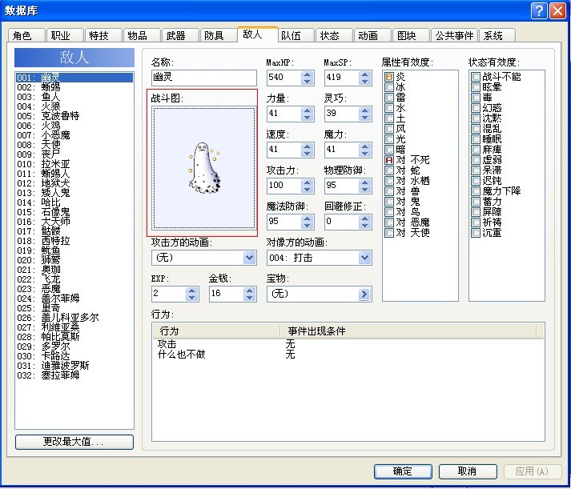Toggle 睡眠 state efficiency box
Viewport: 571px width, 489px height.
pos(475,139)
